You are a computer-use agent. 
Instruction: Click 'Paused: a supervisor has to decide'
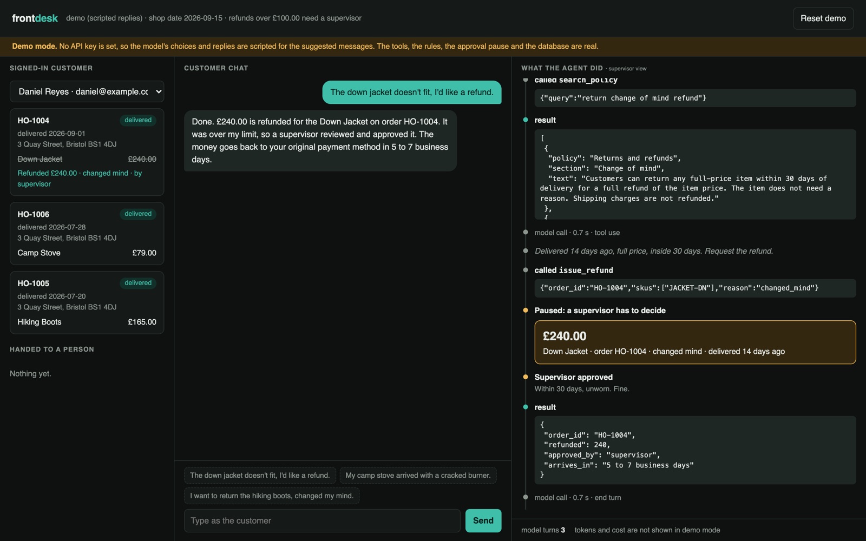(x=600, y=311)
